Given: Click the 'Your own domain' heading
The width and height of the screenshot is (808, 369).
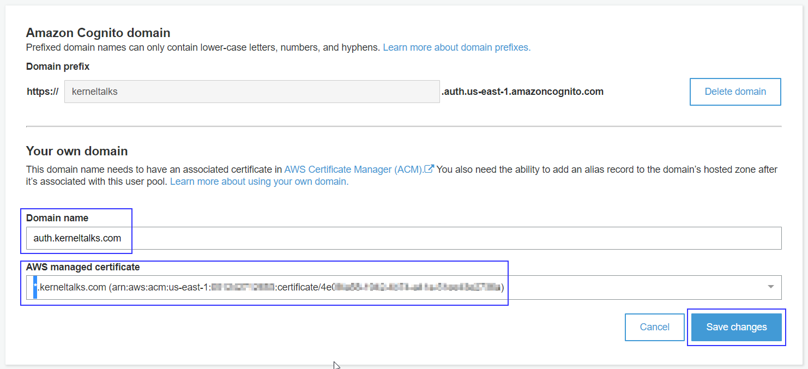Looking at the screenshot, I should 76,151.
